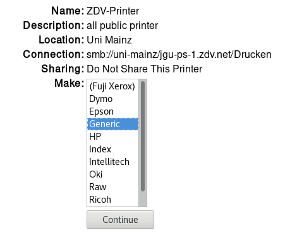Click the Make label
Viewport: 297px width, 238px height.
70,83
